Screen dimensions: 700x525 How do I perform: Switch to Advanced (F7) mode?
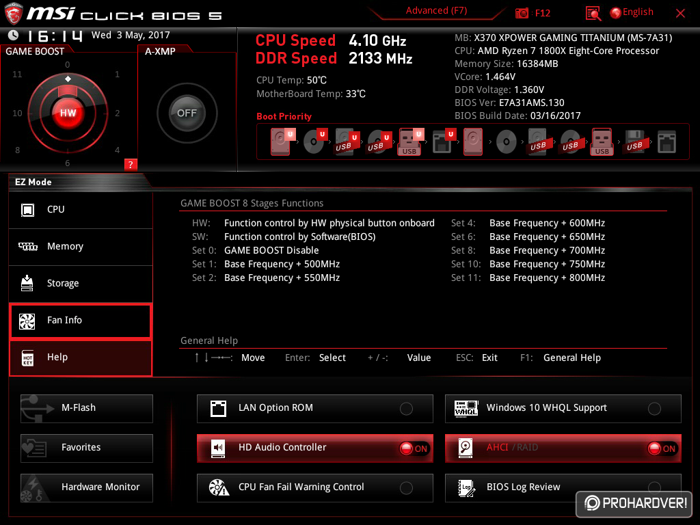click(x=436, y=11)
